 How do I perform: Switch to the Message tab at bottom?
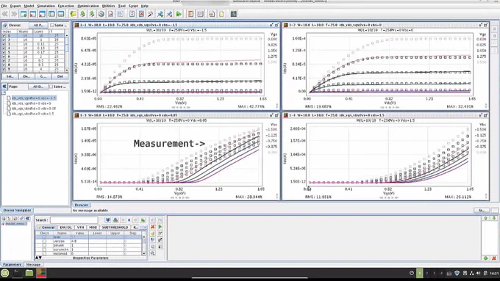click(33, 264)
